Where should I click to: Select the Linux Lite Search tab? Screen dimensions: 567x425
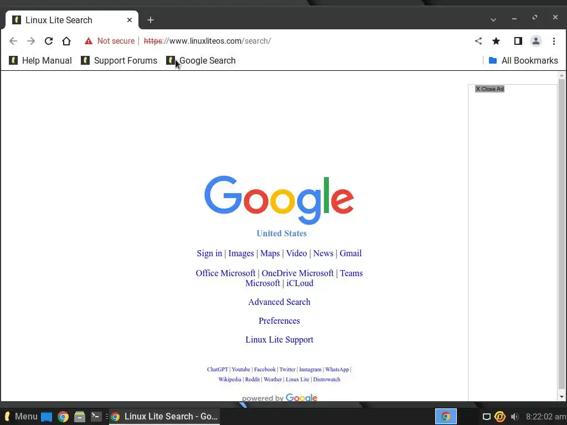point(71,20)
